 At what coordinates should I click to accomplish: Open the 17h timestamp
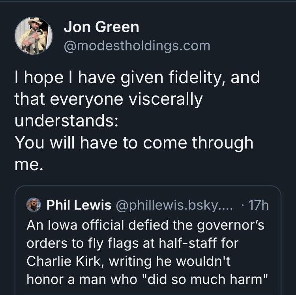(259, 205)
